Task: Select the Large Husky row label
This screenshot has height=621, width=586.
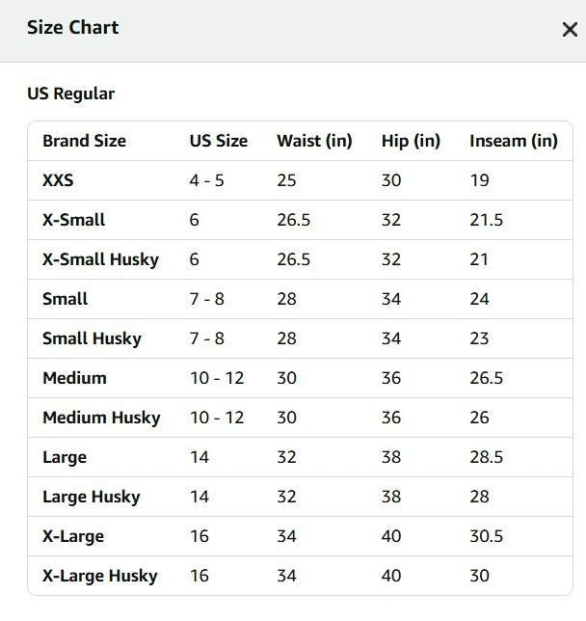Action: 92,497
